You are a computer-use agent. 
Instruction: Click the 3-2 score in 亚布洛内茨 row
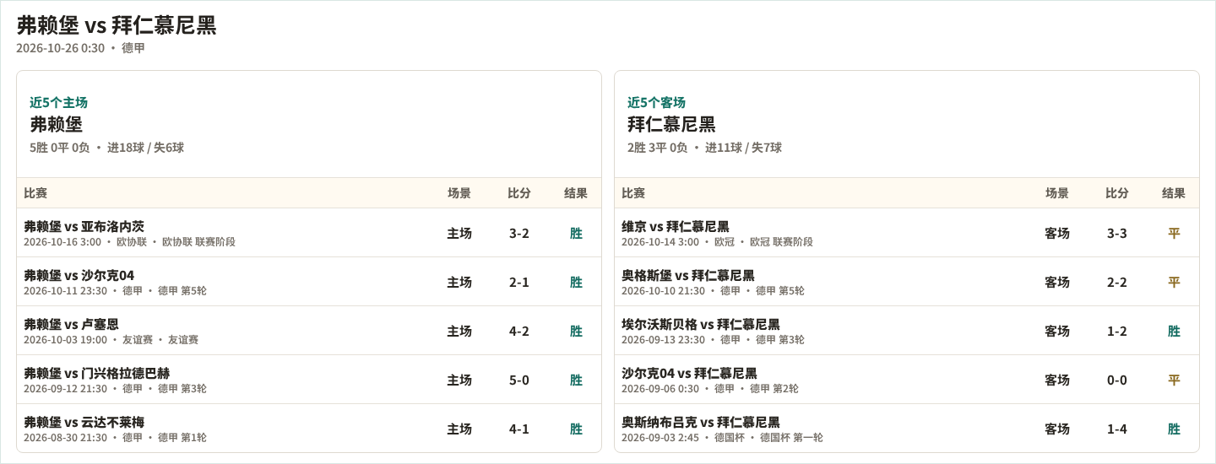[519, 233]
